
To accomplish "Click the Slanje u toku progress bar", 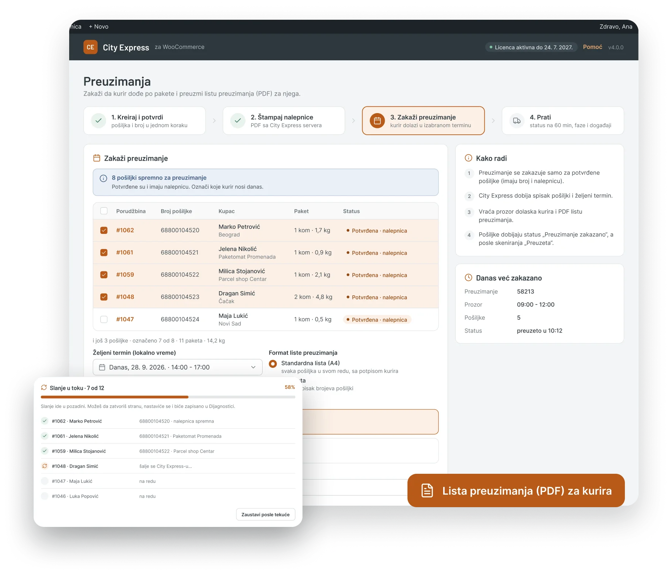I will pyautogui.click(x=168, y=397).
